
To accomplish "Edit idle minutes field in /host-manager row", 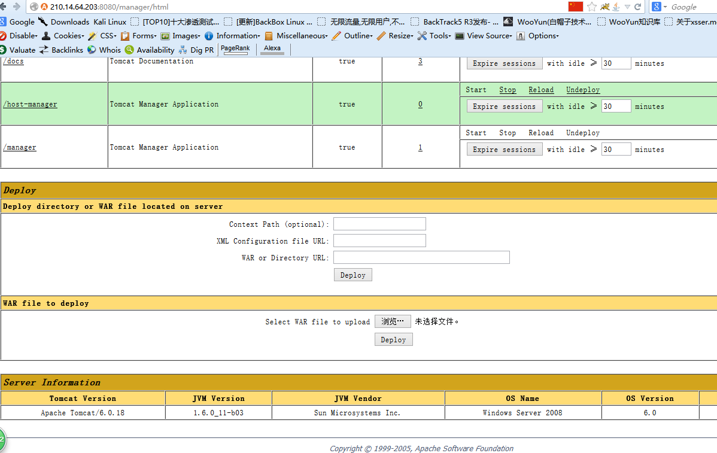I will pyautogui.click(x=616, y=106).
